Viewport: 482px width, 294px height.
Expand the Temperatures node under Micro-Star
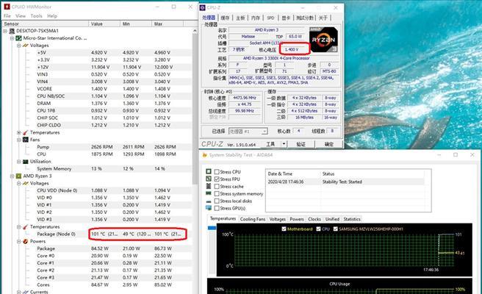click(19, 132)
